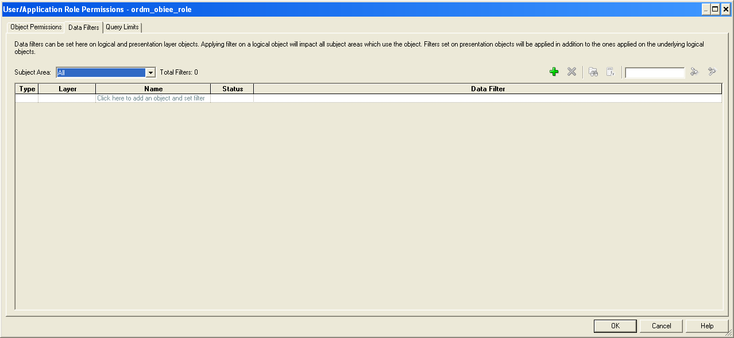Click into the toolbar search text field
The width and height of the screenshot is (734, 338).
coord(655,73)
